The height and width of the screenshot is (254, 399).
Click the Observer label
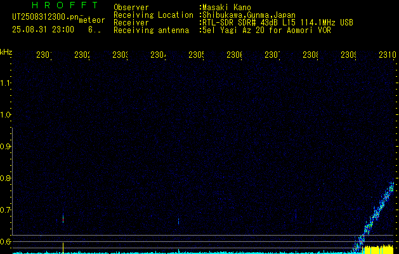131,7
